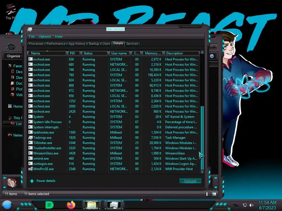The width and height of the screenshot is (282, 211).
Task: Sort by the PID column header
Action: (x=74, y=53)
